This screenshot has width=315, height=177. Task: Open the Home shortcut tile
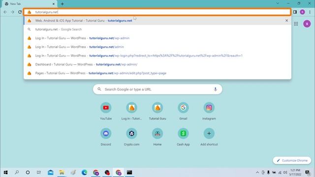tap(157, 137)
